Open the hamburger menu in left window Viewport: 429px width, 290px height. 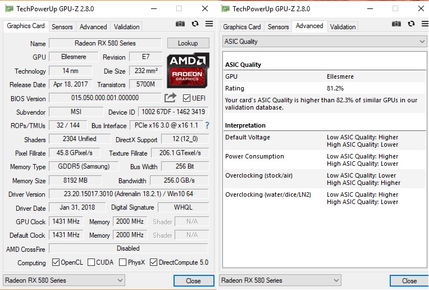209,24
